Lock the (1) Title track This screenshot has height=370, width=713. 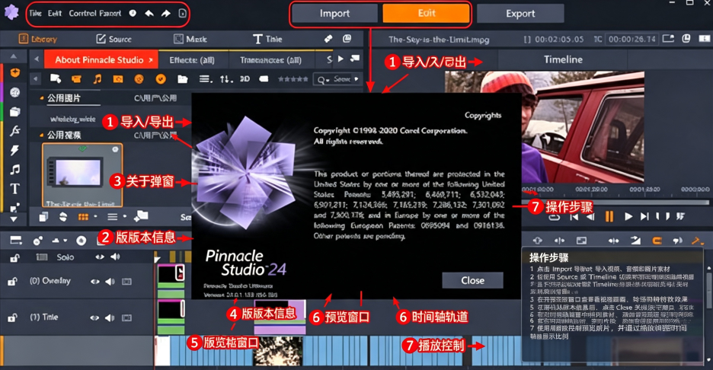click(13, 317)
